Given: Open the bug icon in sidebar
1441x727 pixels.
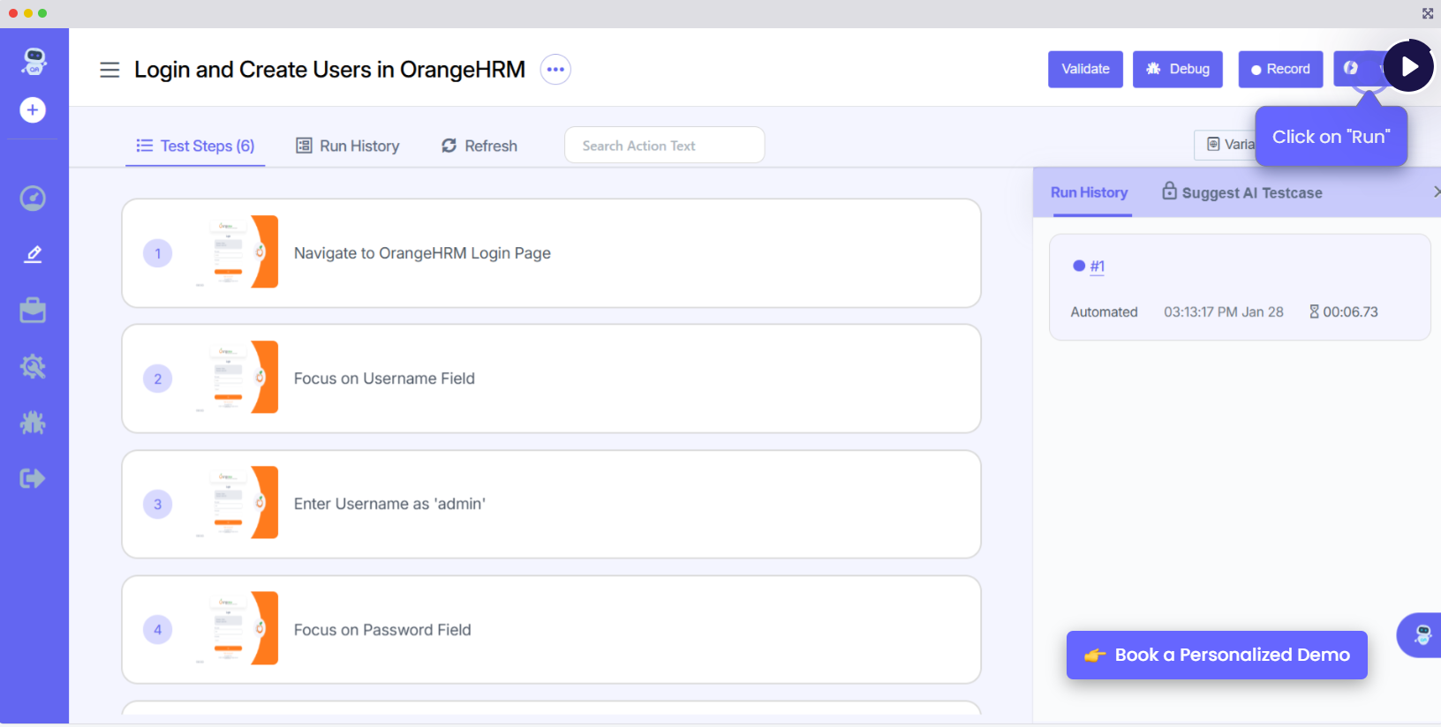Looking at the screenshot, I should click(33, 423).
